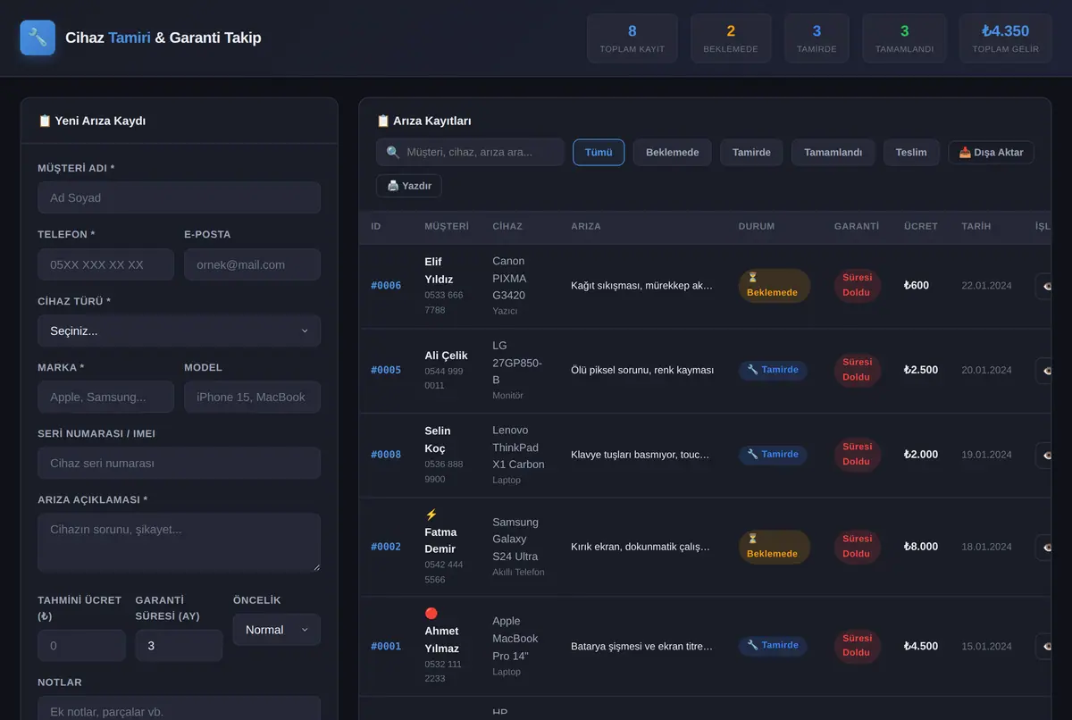This screenshot has width=1072, height=720.
Task: Click the Tamirde stat card showing 3
Action: 817,38
